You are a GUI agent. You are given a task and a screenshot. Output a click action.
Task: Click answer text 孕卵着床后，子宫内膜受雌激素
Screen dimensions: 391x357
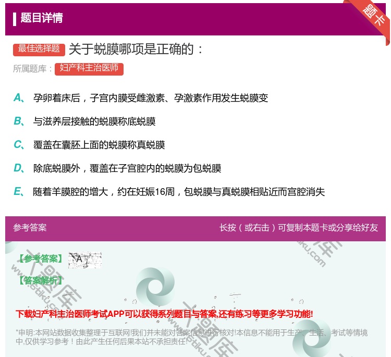coord(99,98)
